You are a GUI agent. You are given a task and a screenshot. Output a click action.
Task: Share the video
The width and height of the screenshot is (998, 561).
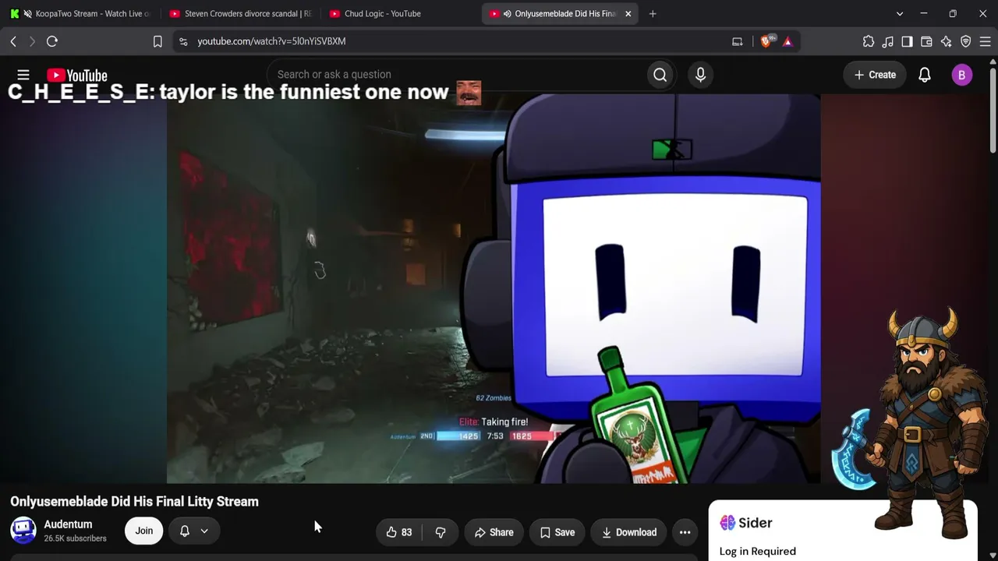click(x=494, y=532)
